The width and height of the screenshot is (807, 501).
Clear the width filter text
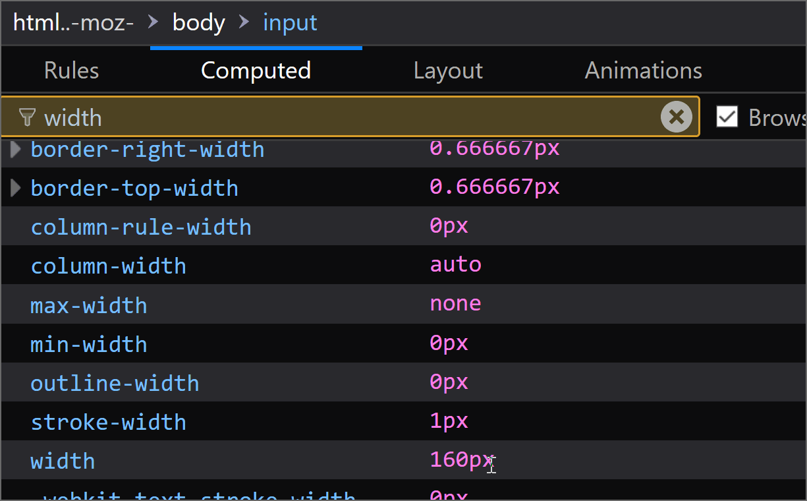point(676,117)
